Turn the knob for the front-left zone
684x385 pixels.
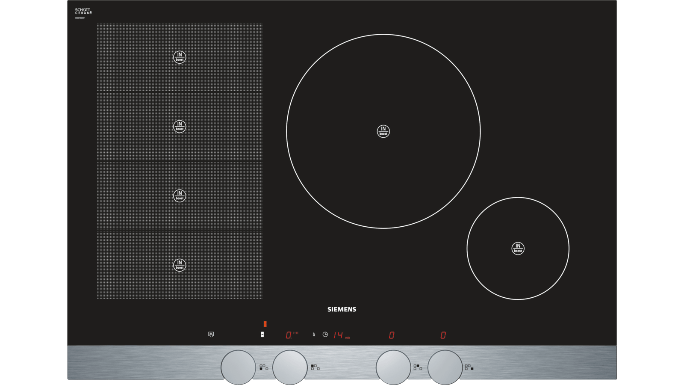238,367
